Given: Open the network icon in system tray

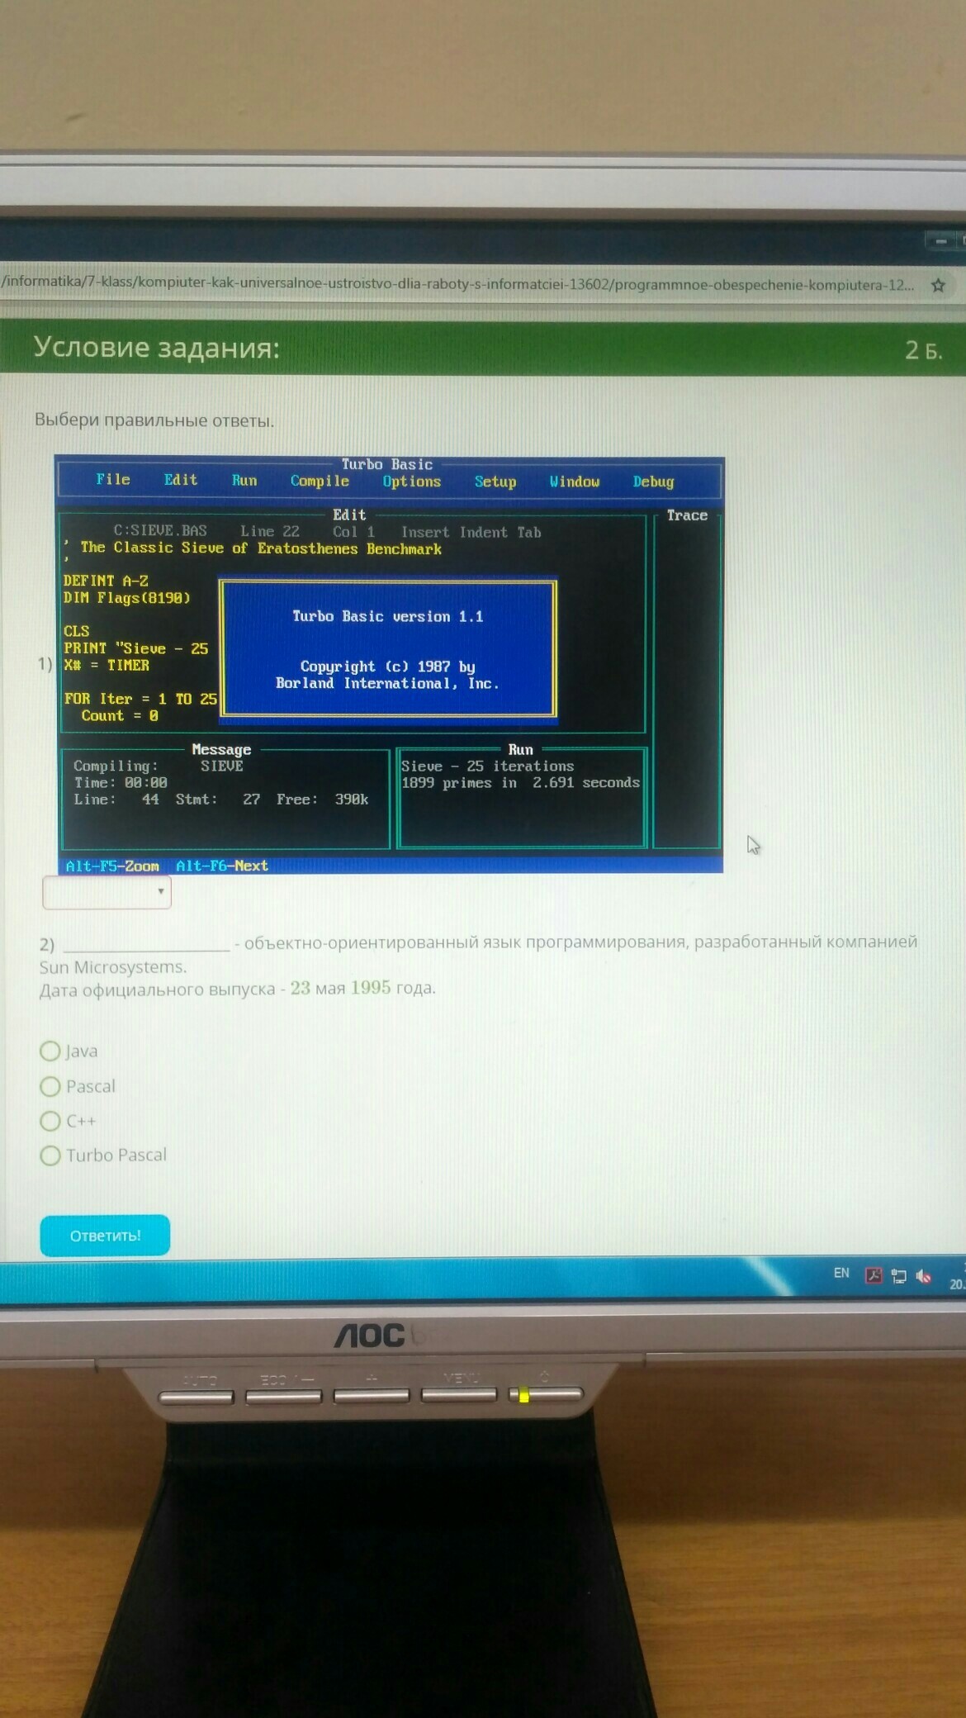Looking at the screenshot, I should (898, 1276).
